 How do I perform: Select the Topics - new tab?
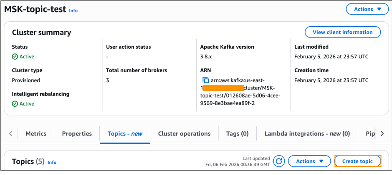point(125,134)
